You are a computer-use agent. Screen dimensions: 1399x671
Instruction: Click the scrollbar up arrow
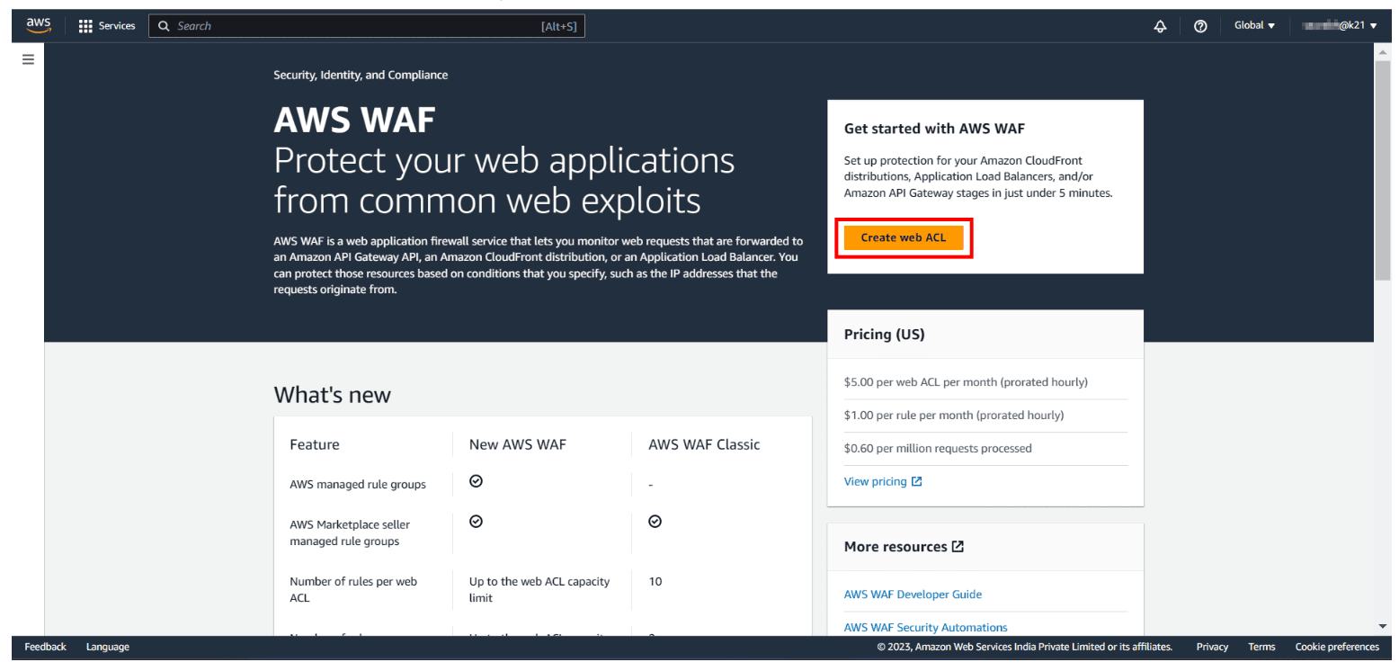coord(1383,52)
